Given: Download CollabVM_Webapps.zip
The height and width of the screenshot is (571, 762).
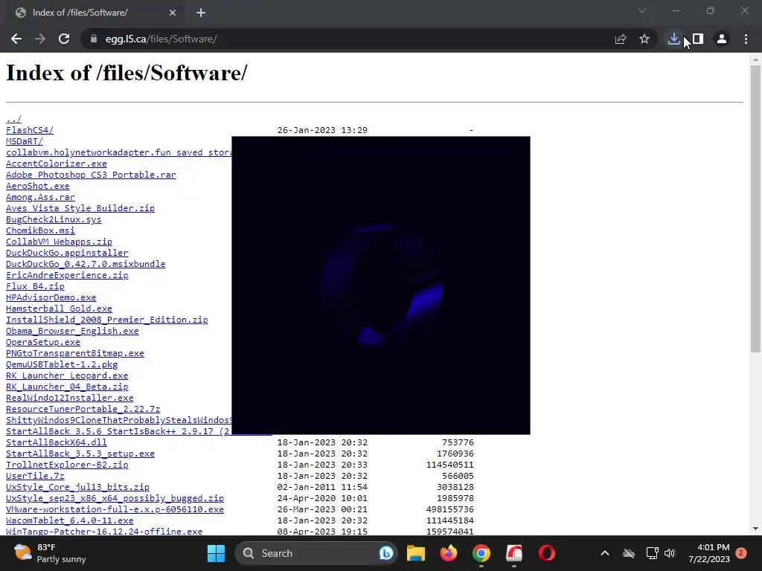Looking at the screenshot, I should [59, 242].
